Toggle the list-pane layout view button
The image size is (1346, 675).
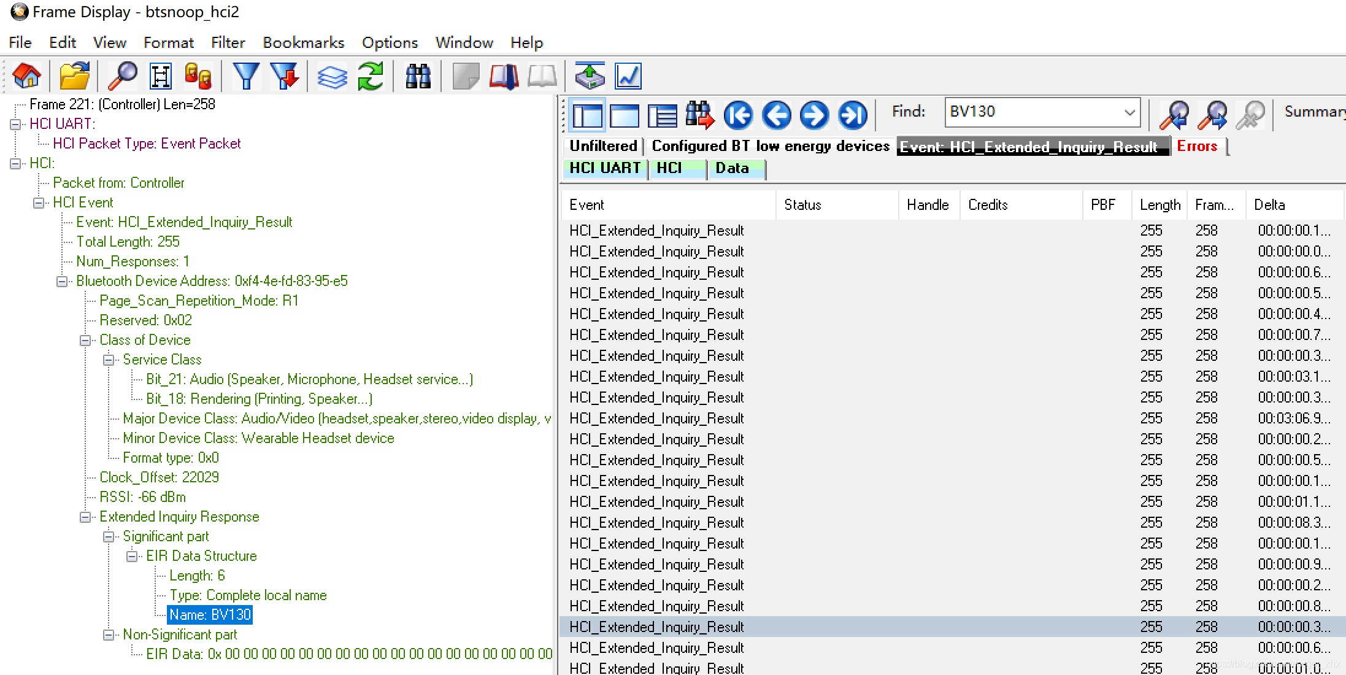[x=663, y=115]
